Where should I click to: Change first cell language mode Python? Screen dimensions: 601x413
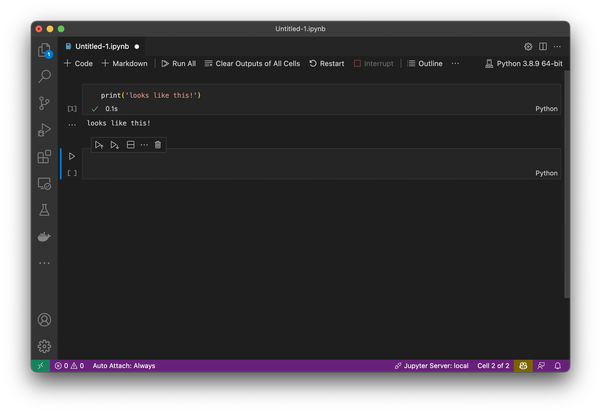tap(546, 109)
